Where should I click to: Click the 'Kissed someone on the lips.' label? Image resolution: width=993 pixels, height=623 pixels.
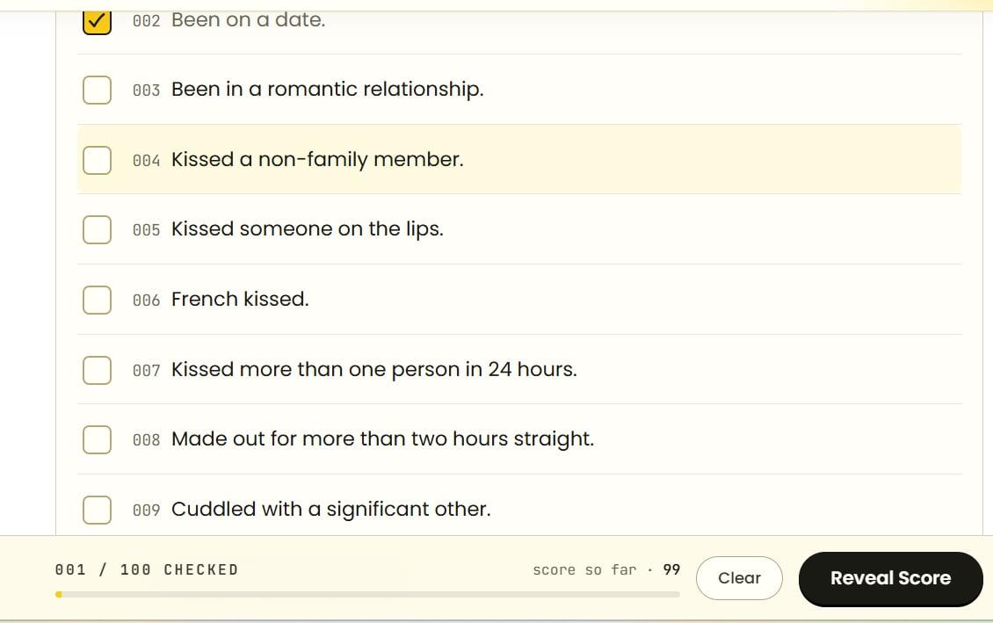point(307,229)
